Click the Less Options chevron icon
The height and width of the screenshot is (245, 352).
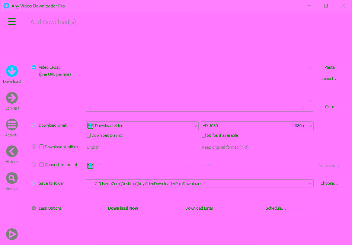(34, 208)
